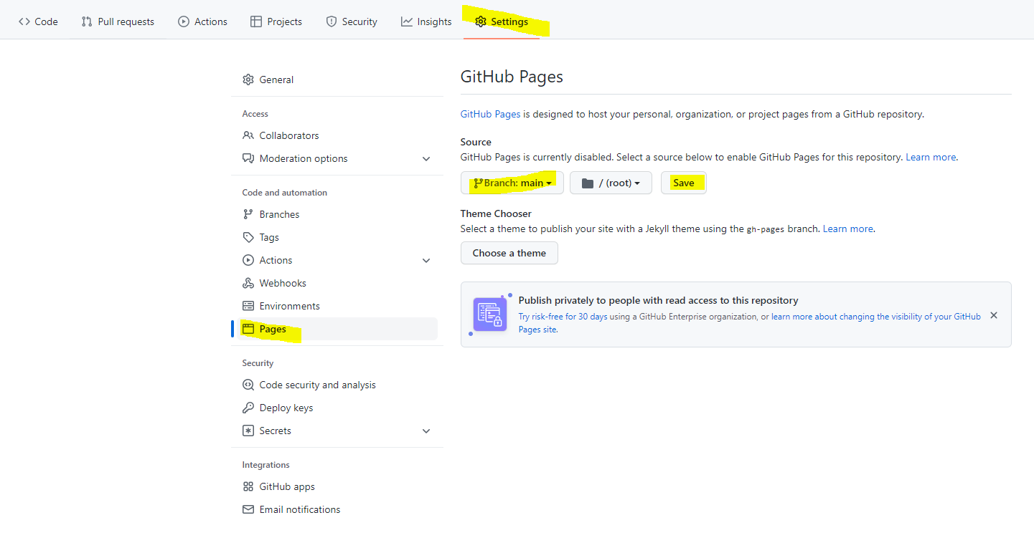
Task: Open the Code tab
Action: pyautogui.click(x=38, y=21)
